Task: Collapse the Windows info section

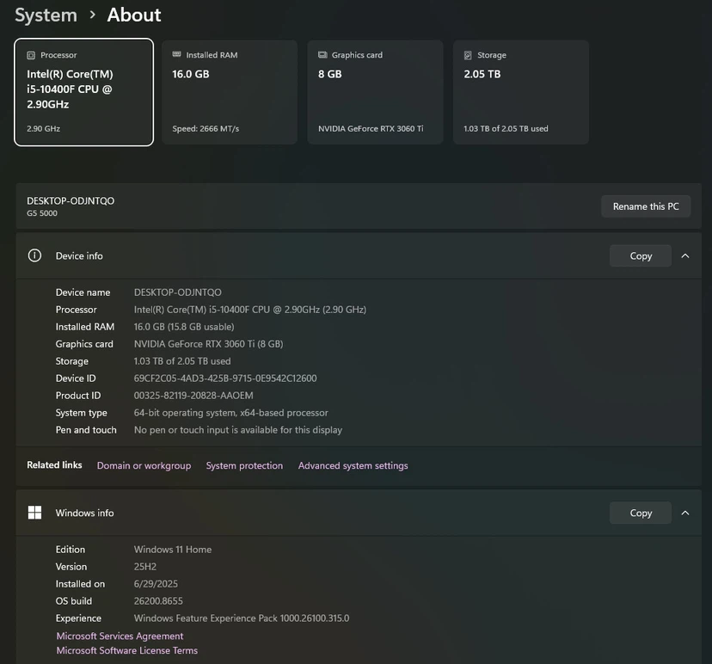Action: click(x=685, y=513)
